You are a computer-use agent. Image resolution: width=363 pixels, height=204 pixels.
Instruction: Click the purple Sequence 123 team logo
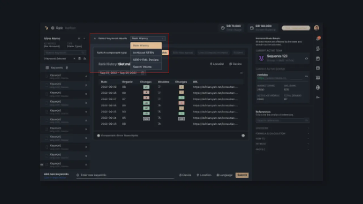pyautogui.click(x=261, y=58)
